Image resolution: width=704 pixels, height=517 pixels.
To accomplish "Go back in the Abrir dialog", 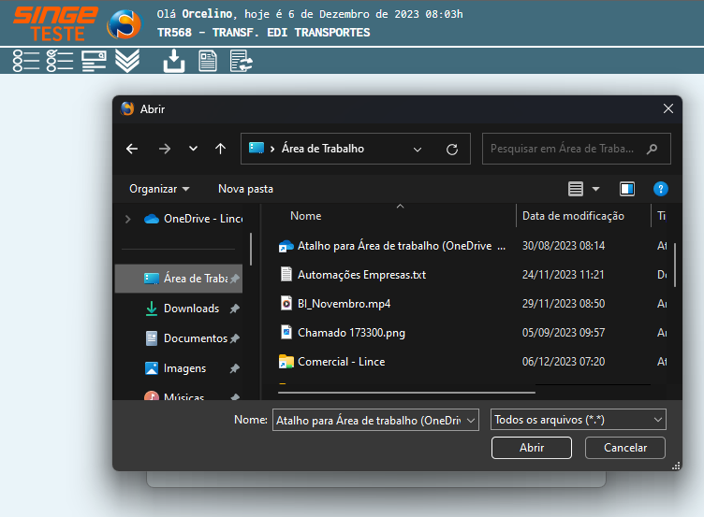I will pos(132,149).
